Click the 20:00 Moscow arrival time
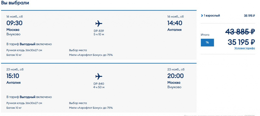 click(x=175, y=76)
